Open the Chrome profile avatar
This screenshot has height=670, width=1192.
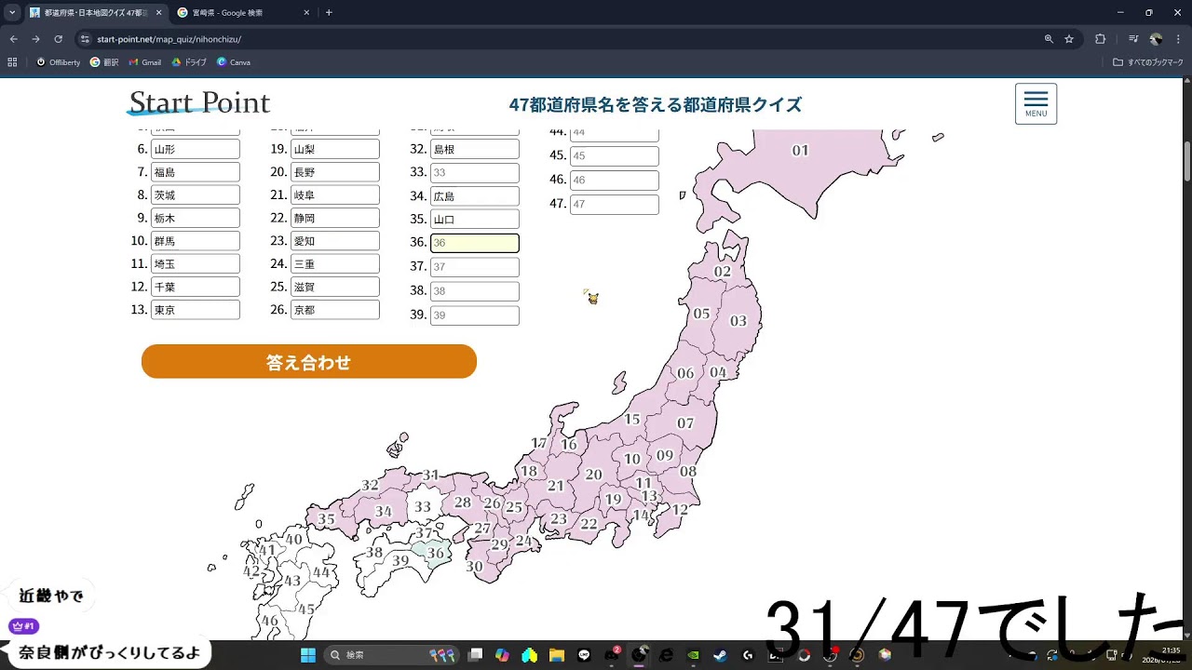click(x=1156, y=39)
